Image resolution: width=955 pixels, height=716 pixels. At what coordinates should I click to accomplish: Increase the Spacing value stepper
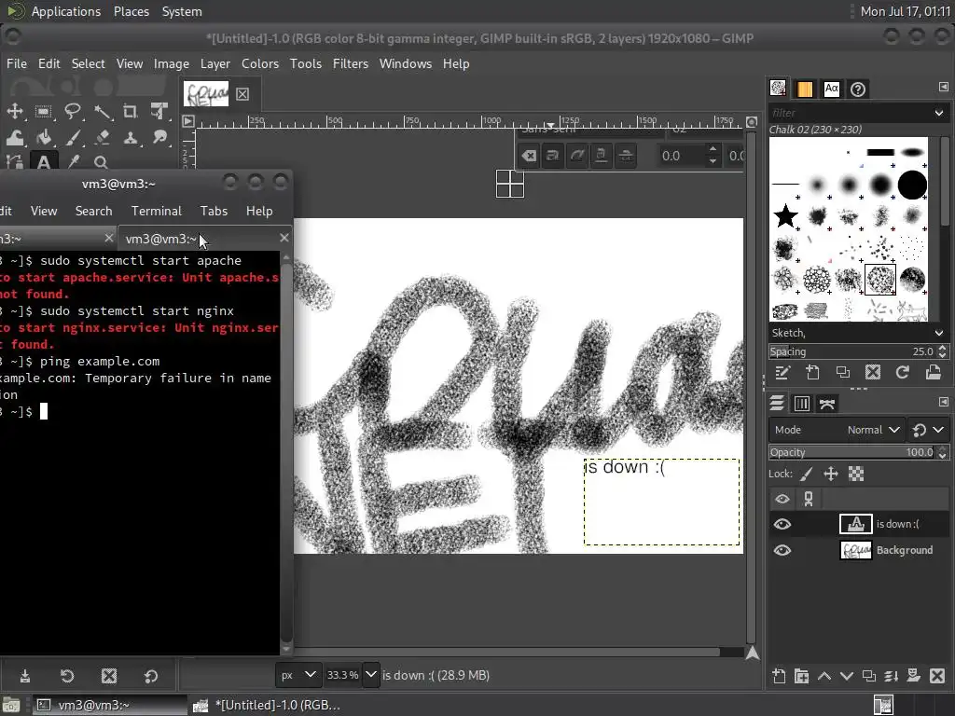click(943, 347)
